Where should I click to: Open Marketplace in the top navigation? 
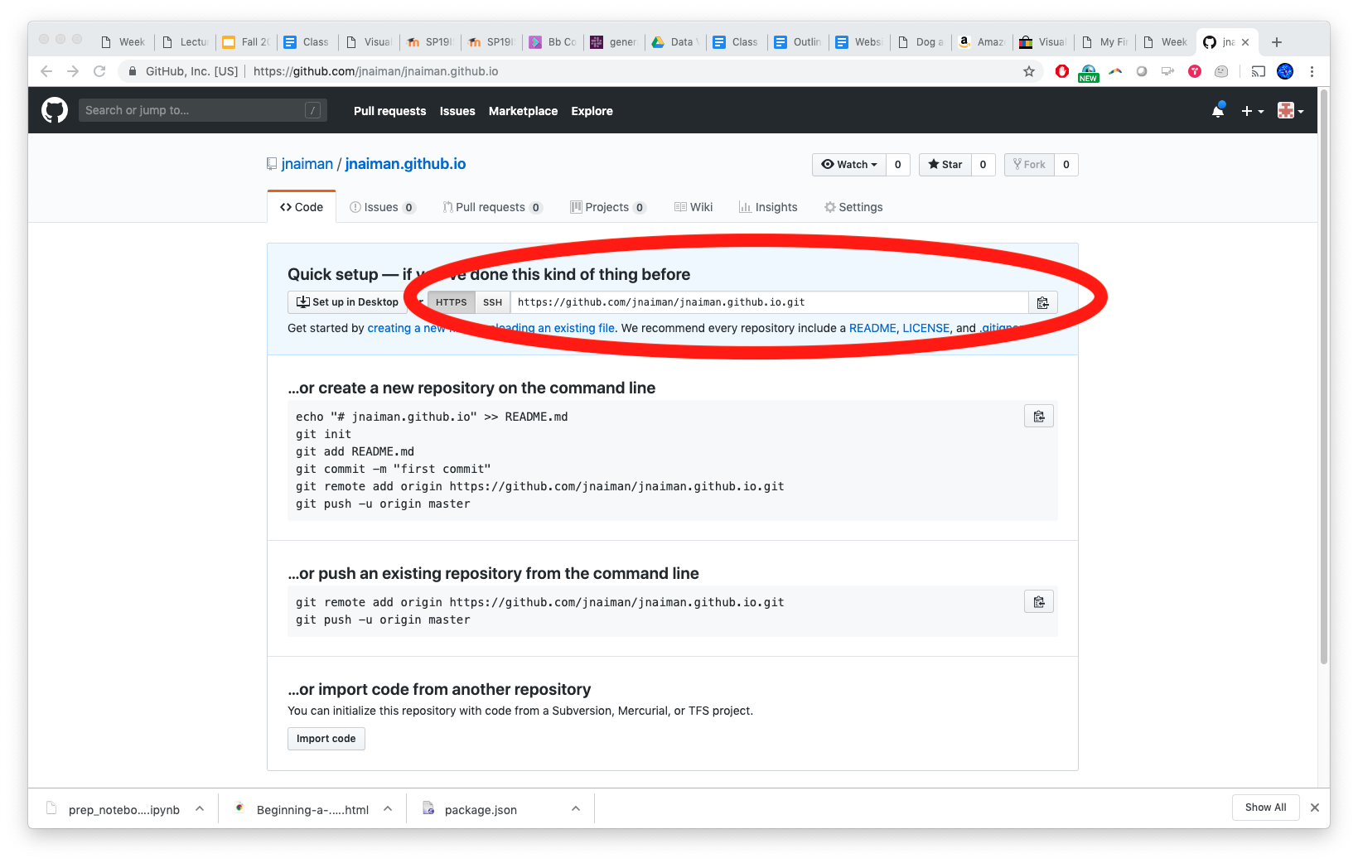click(x=523, y=111)
